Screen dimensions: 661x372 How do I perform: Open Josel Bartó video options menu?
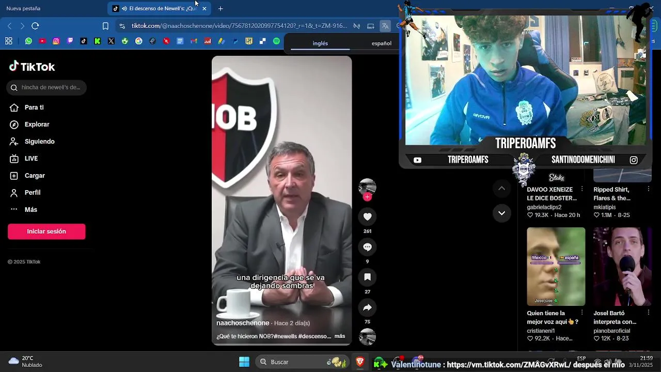[x=649, y=313]
